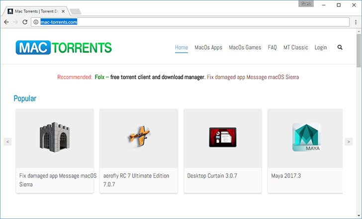Open the FAQ page
362x219 pixels.
pyautogui.click(x=272, y=47)
